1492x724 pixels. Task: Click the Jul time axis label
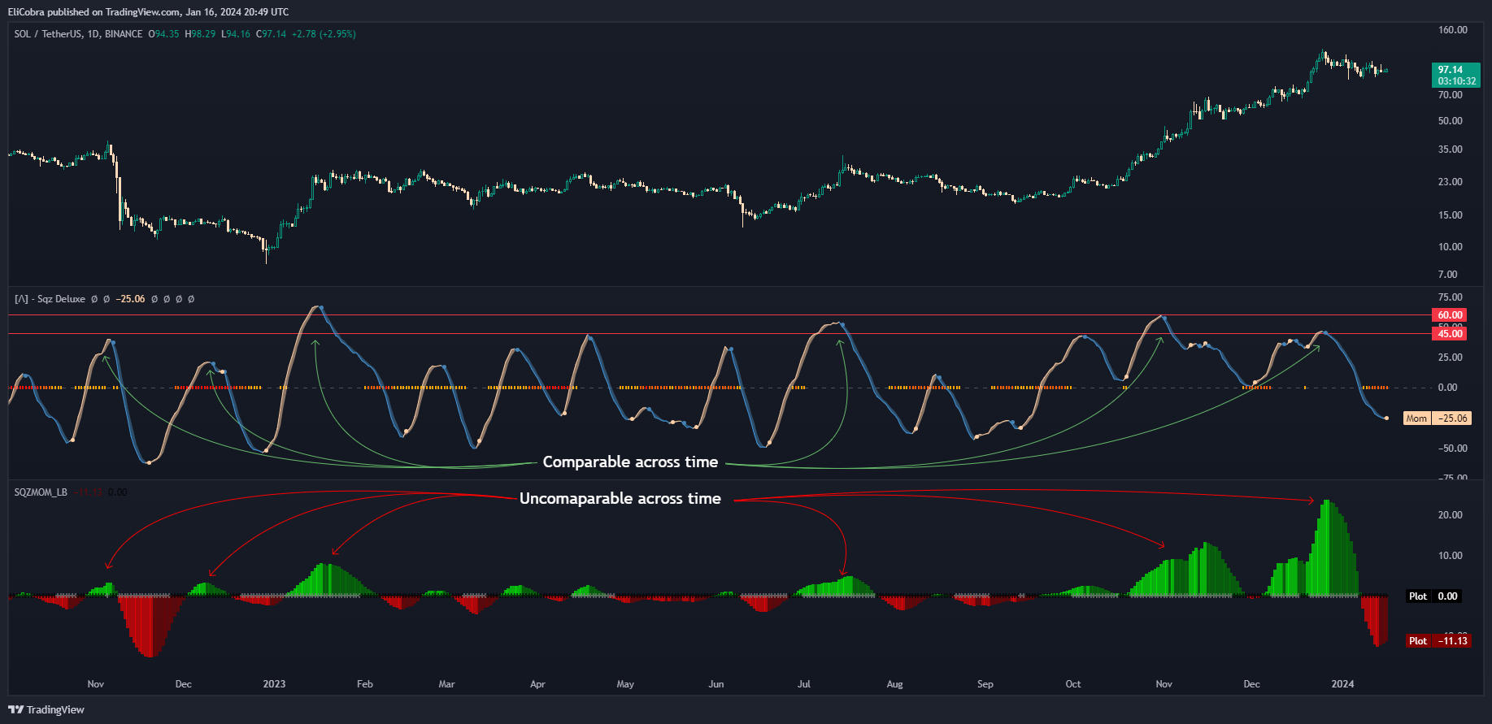point(804,684)
